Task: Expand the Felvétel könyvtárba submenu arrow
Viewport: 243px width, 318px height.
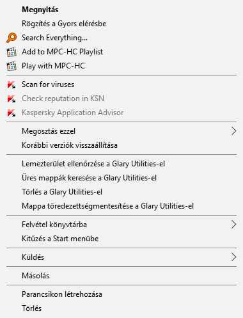Action: point(233,225)
